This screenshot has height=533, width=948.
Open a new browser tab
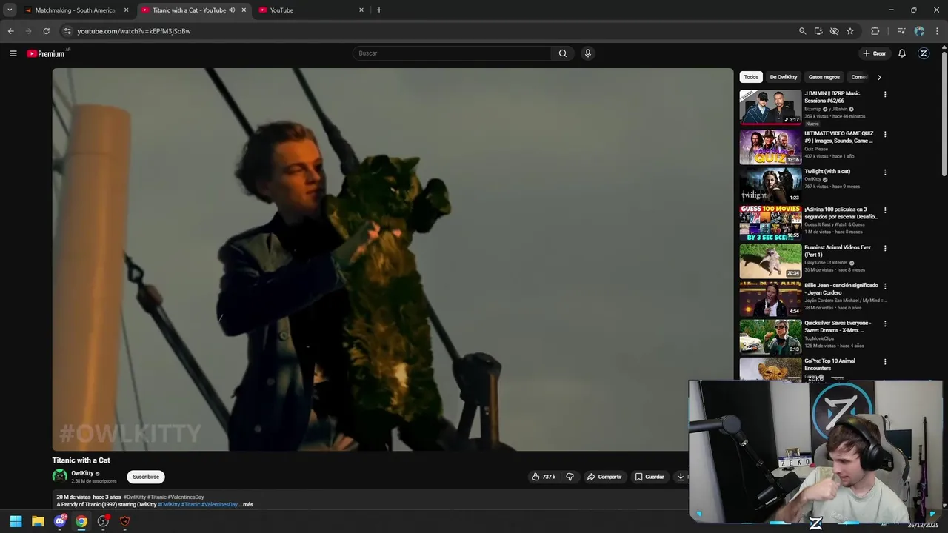(379, 10)
